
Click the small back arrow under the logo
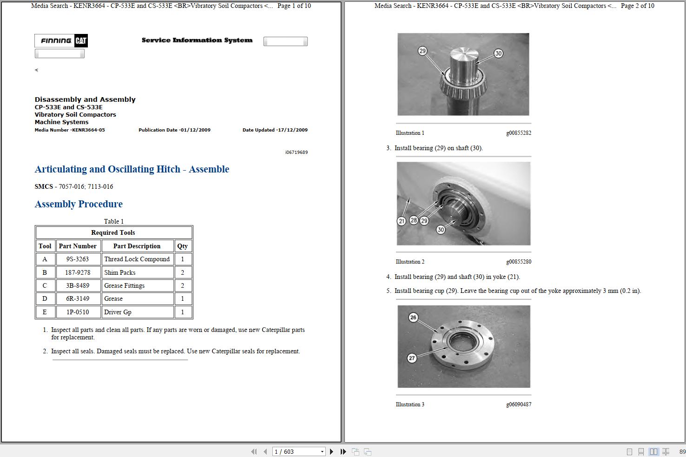tap(36, 70)
